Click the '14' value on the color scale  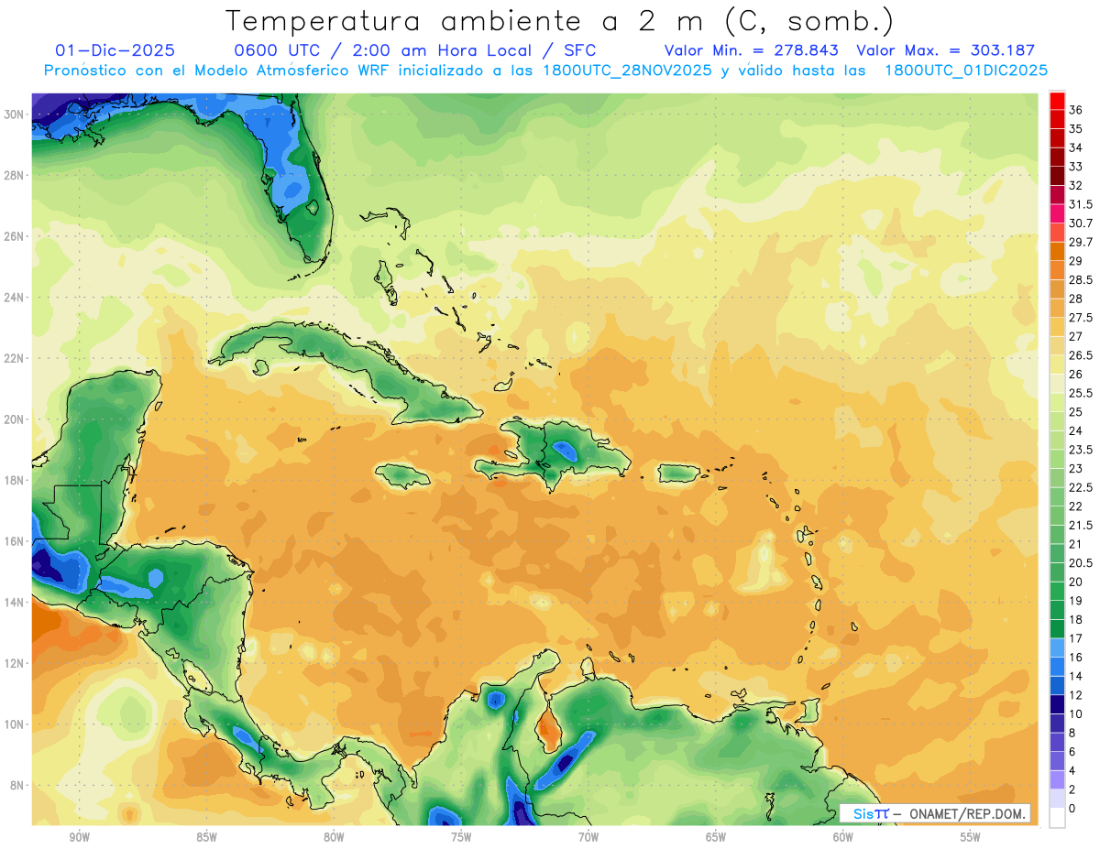pyautogui.click(x=1076, y=676)
